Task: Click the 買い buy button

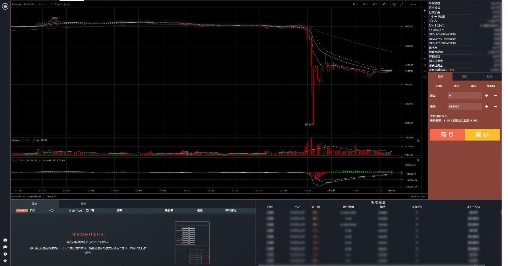Action: [x=482, y=135]
